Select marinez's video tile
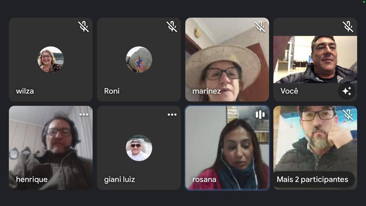Image resolution: width=366 pixels, height=206 pixels. pos(227,60)
